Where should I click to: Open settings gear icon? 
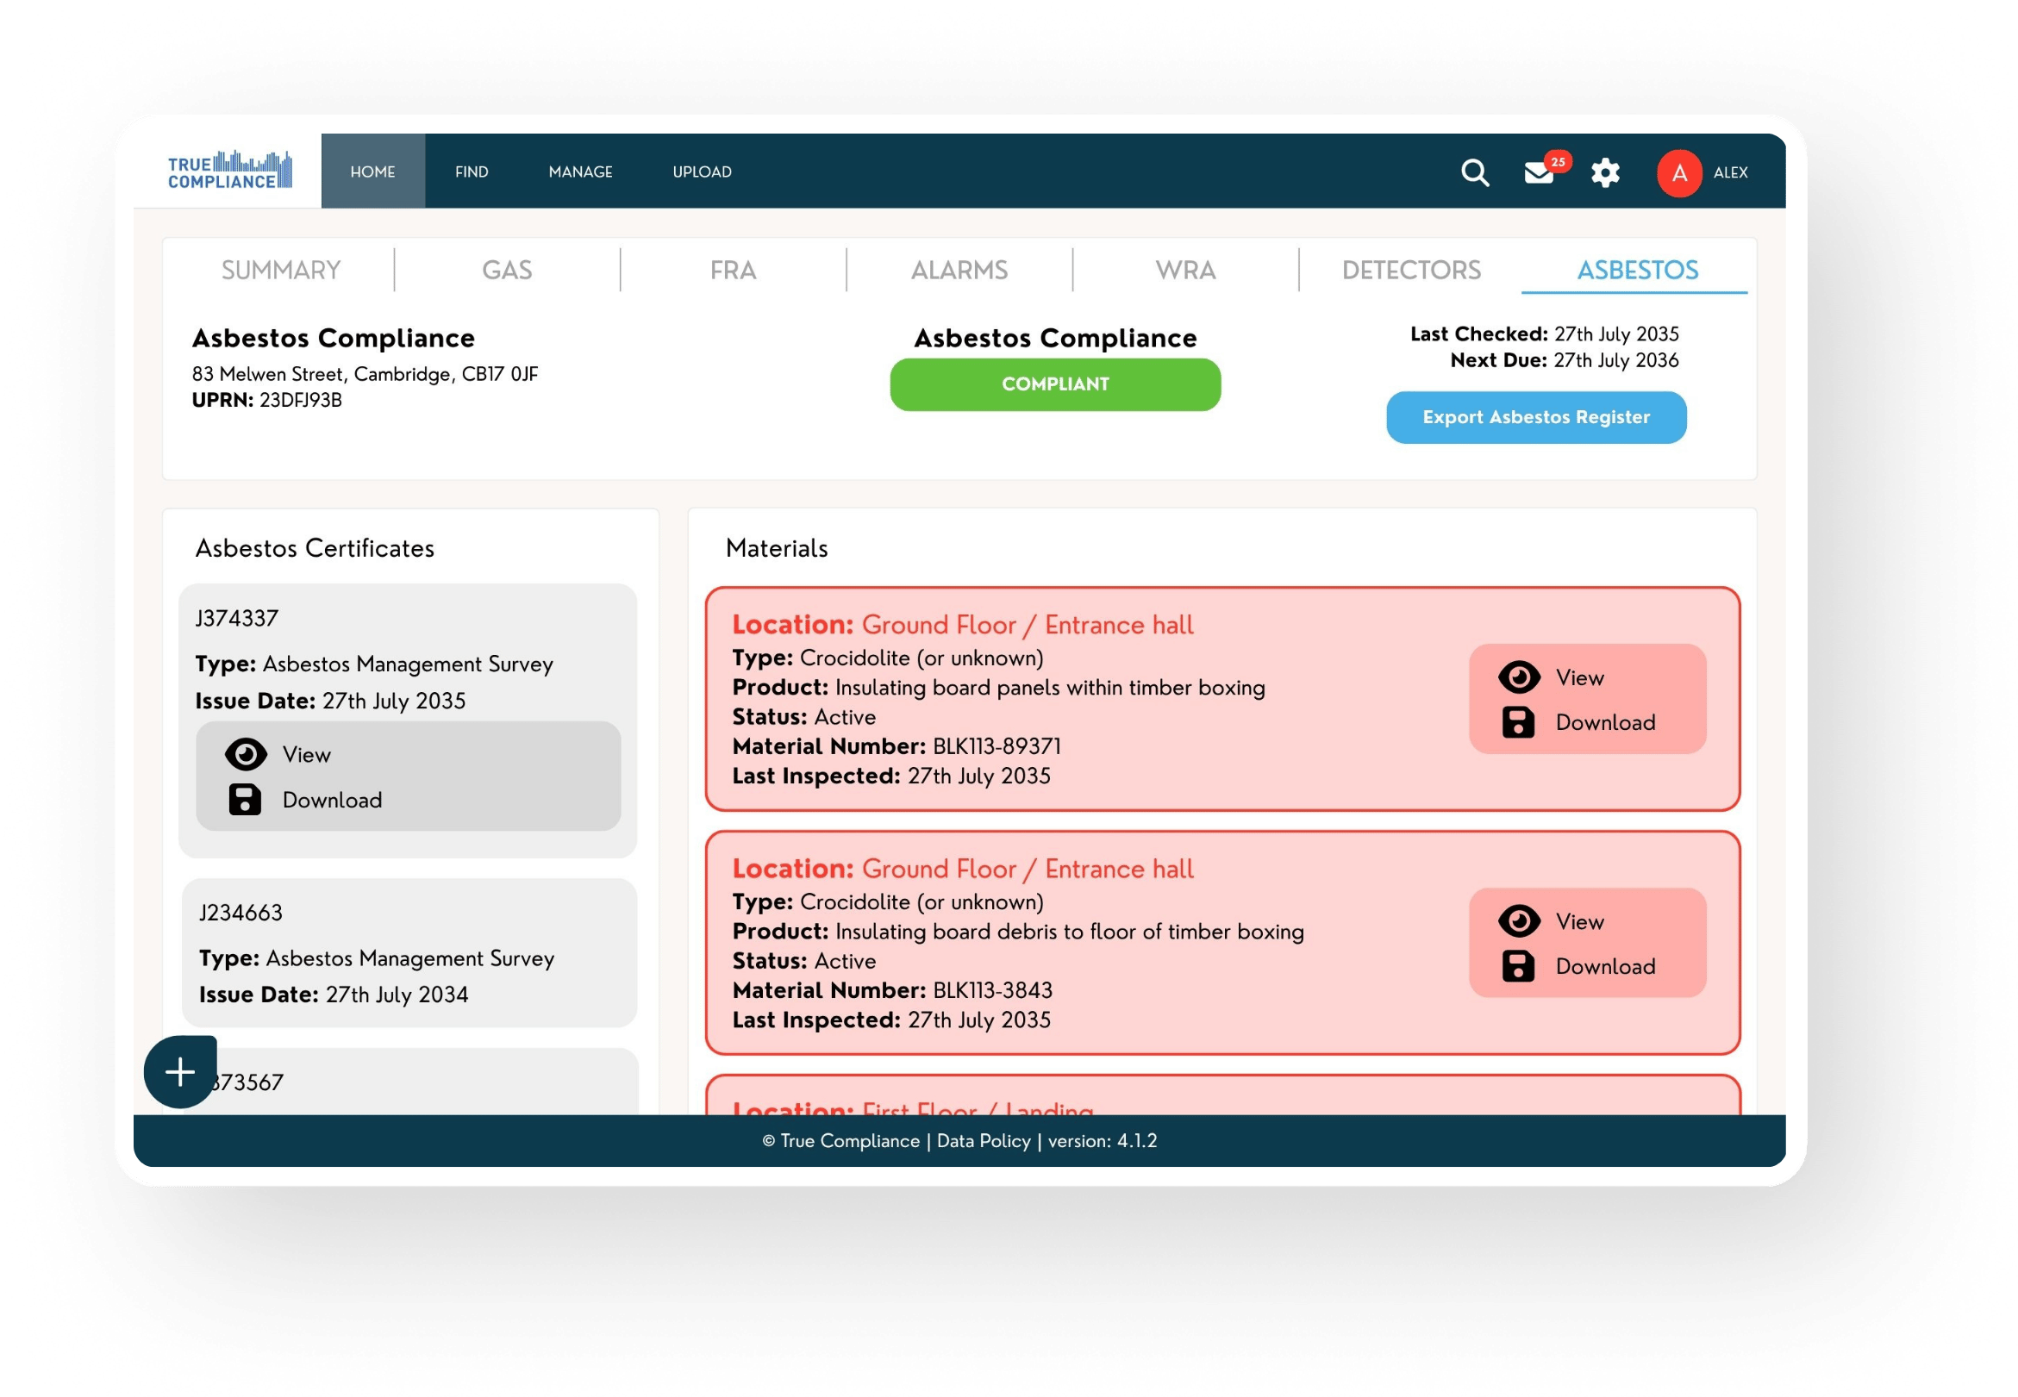coord(1605,172)
